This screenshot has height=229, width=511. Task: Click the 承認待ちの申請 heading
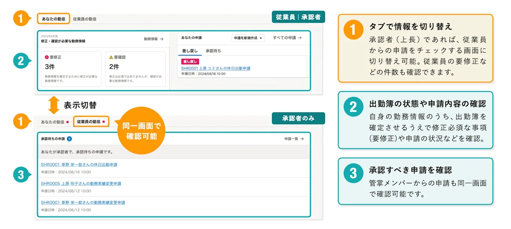(x=53, y=139)
